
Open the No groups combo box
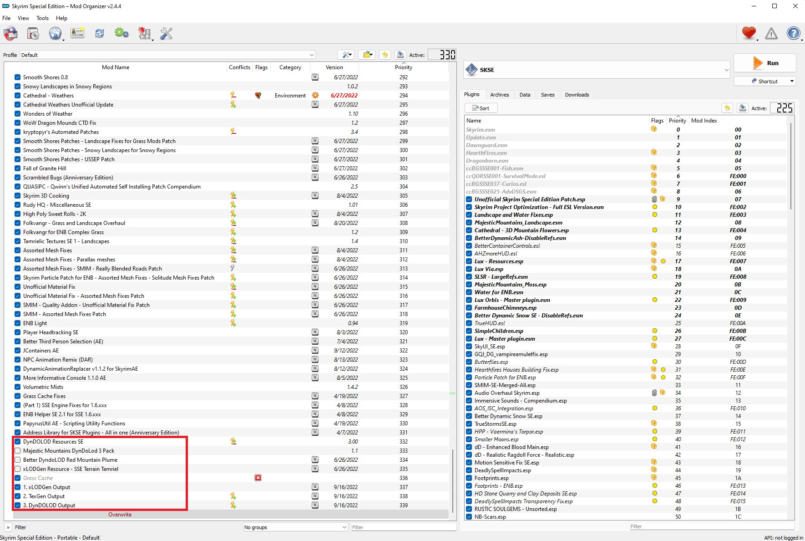click(296, 527)
